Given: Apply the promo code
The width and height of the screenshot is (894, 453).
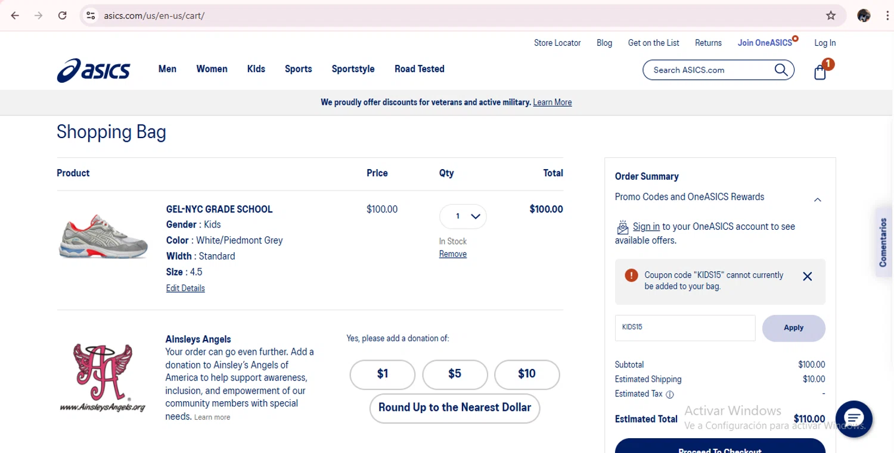Looking at the screenshot, I should 793,328.
